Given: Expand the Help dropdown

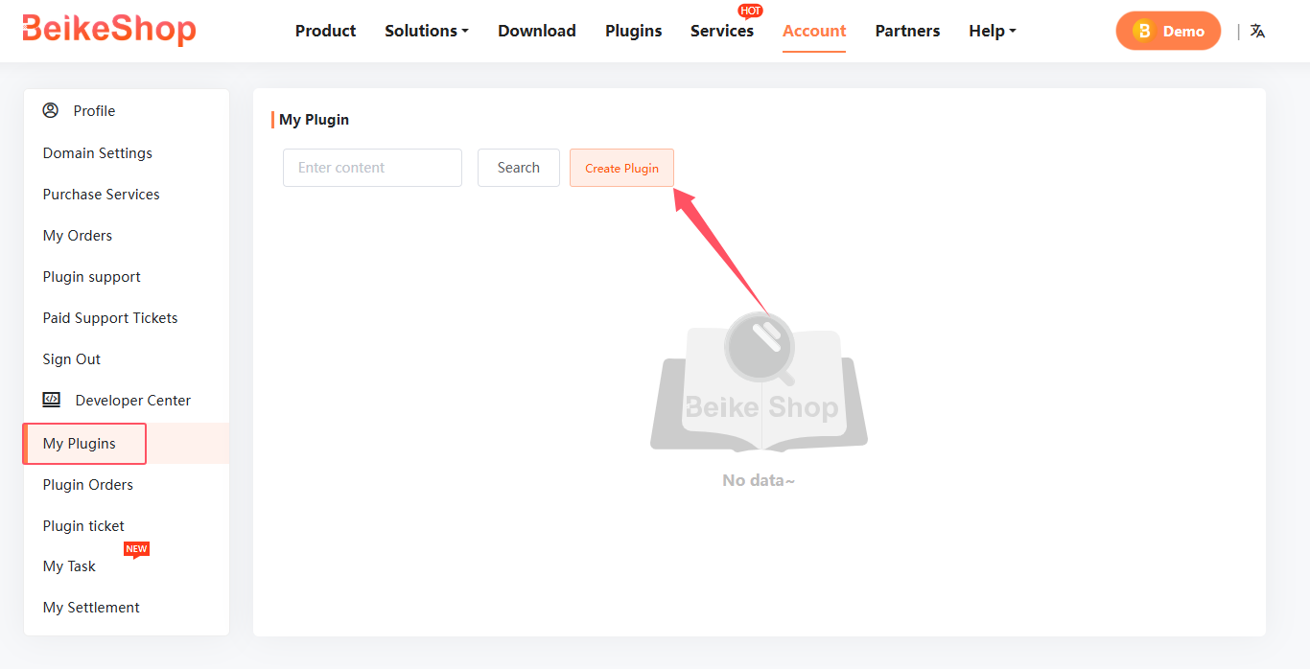Looking at the screenshot, I should pos(992,31).
